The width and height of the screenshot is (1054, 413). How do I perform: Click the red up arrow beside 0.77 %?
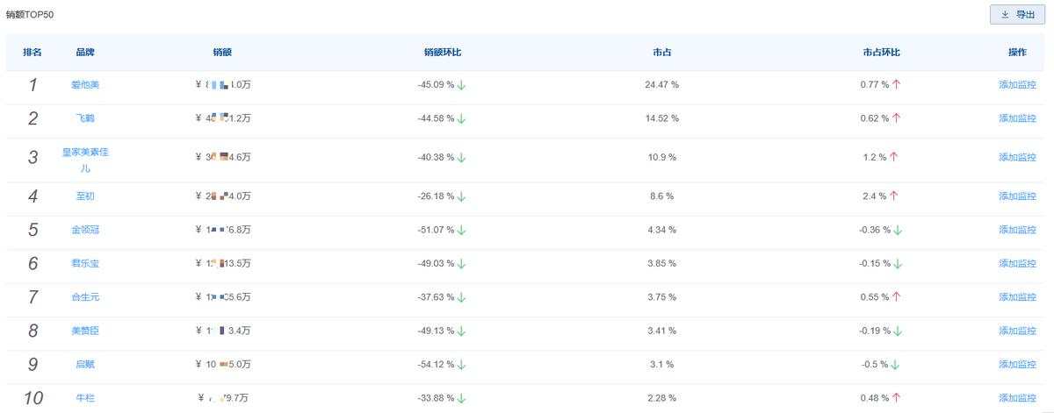point(896,85)
